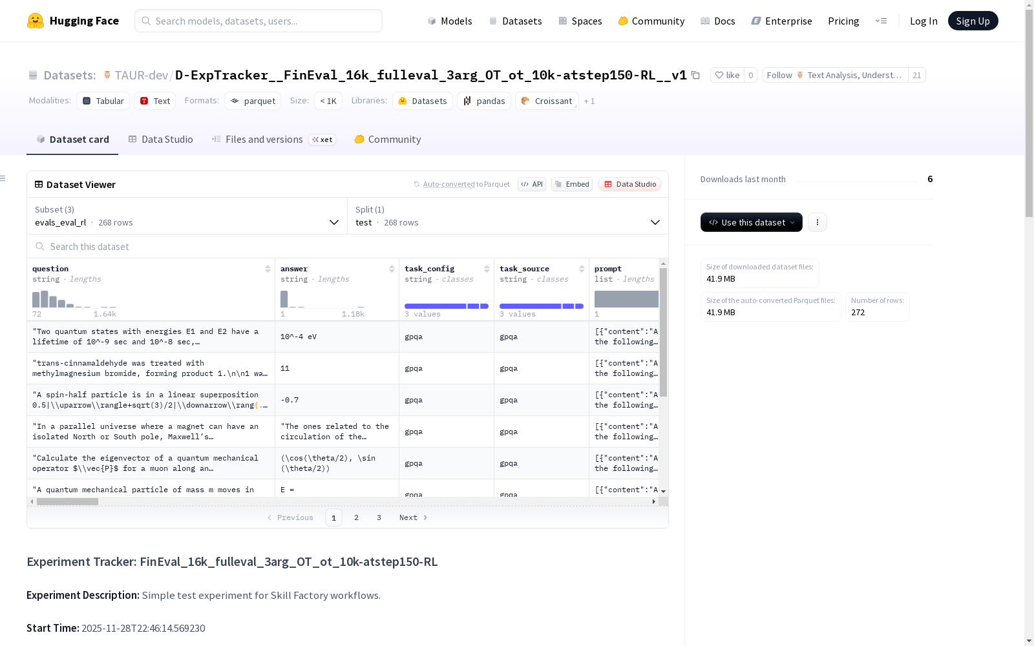Open the three-dot dataset options menu

(x=818, y=222)
